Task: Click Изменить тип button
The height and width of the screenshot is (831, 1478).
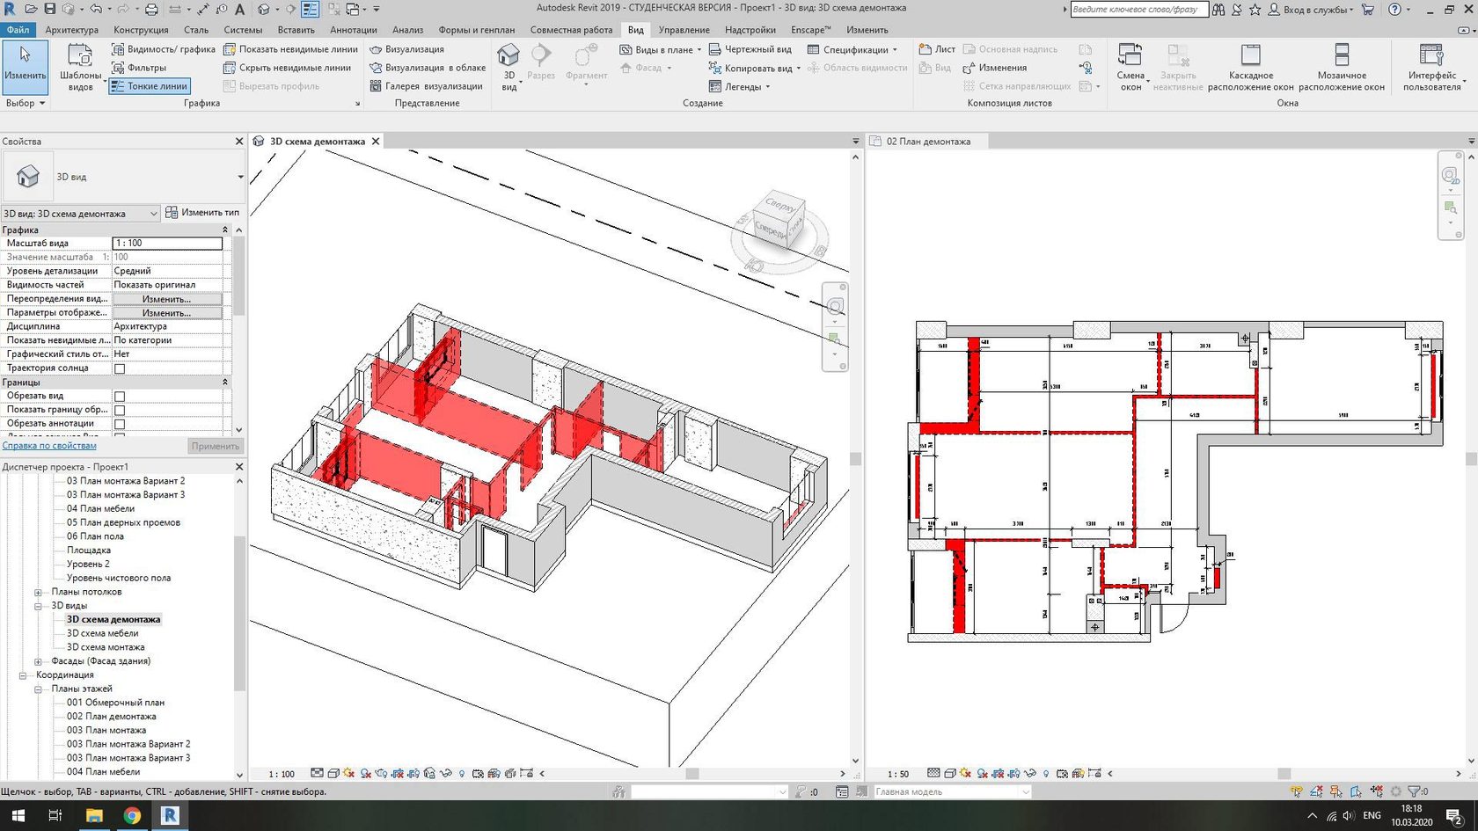Action: click(x=202, y=213)
